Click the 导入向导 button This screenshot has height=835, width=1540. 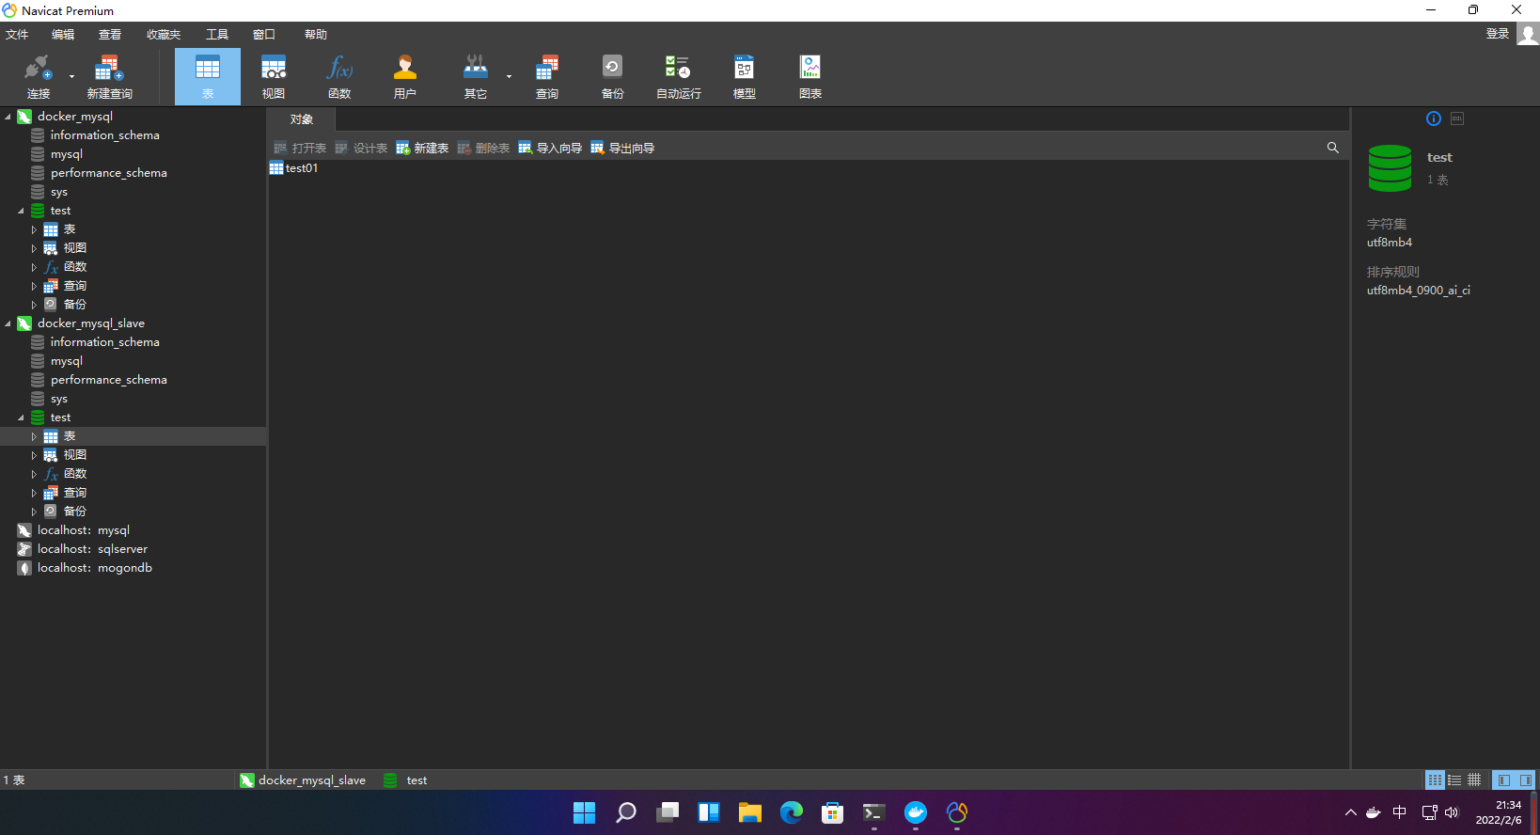[550, 148]
